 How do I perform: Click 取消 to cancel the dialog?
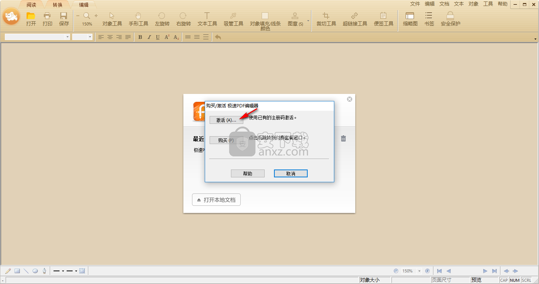(291, 174)
